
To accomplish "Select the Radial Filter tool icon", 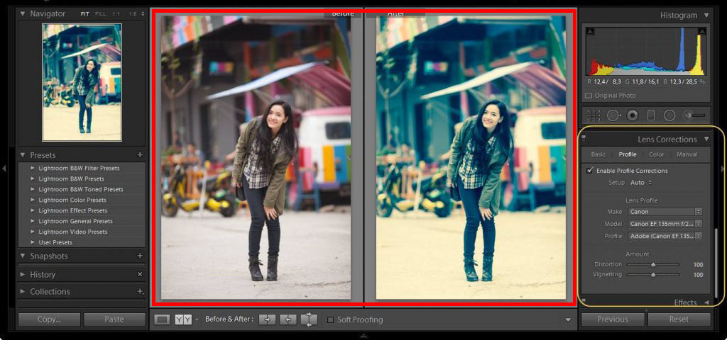I will pos(669,115).
